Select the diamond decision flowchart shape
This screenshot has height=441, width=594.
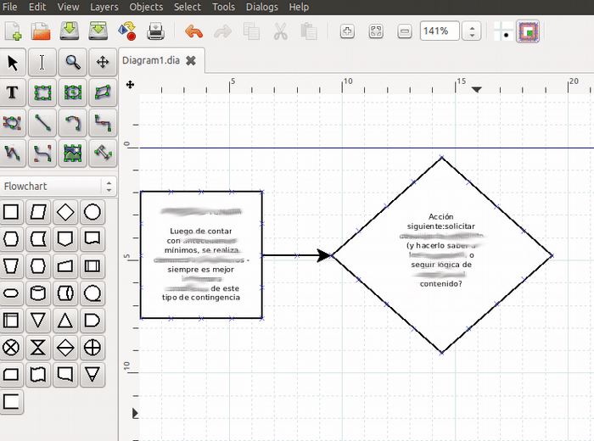point(65,212)
